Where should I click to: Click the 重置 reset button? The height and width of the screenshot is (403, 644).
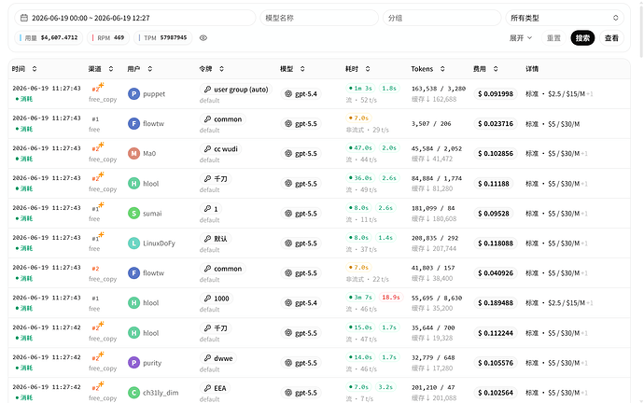553,37
